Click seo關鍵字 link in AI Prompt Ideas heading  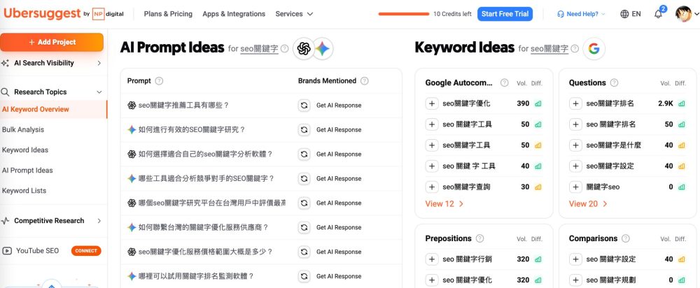pos(259,49)
